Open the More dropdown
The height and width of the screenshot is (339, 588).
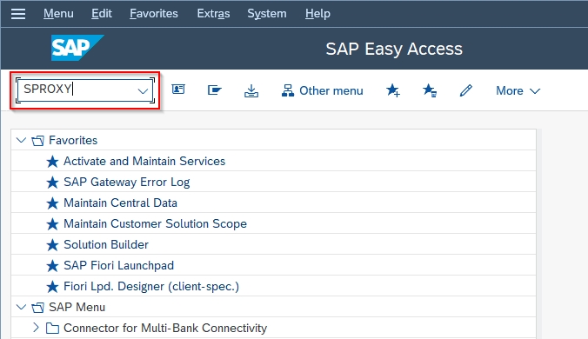[x=518, y=90]
